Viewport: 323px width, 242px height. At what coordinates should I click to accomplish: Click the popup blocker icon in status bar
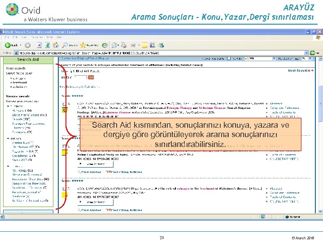[x=263, y=216]
